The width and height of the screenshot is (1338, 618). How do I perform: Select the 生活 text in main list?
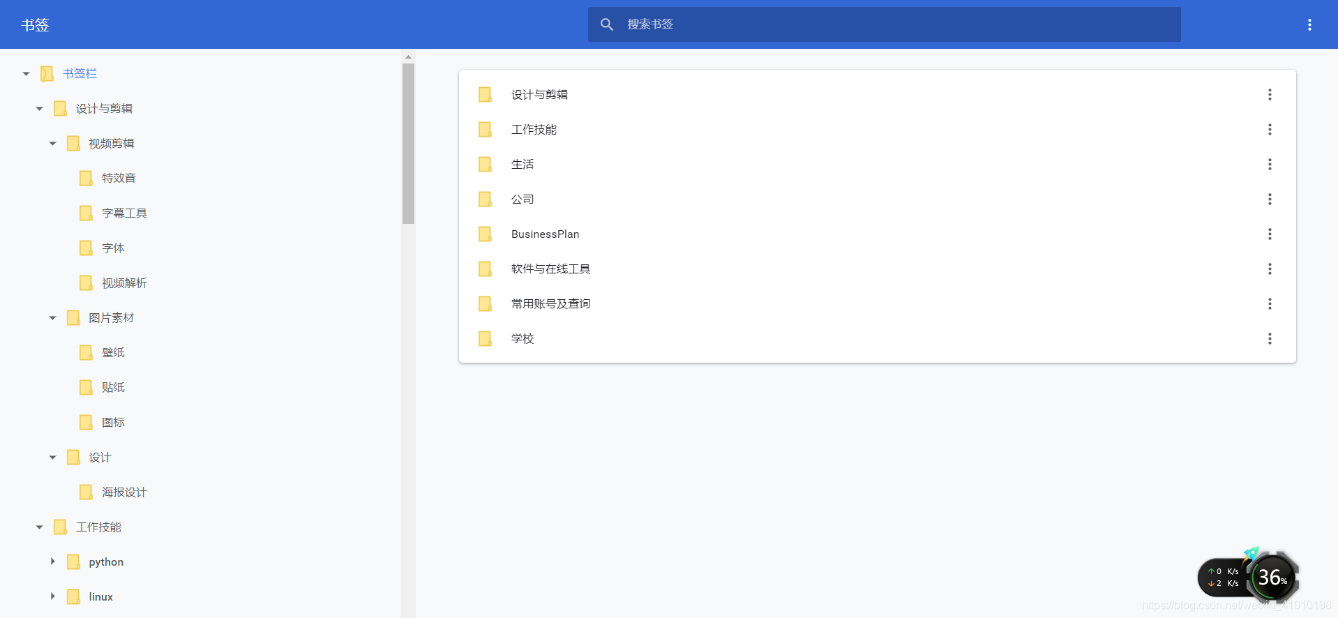(523, 164)
